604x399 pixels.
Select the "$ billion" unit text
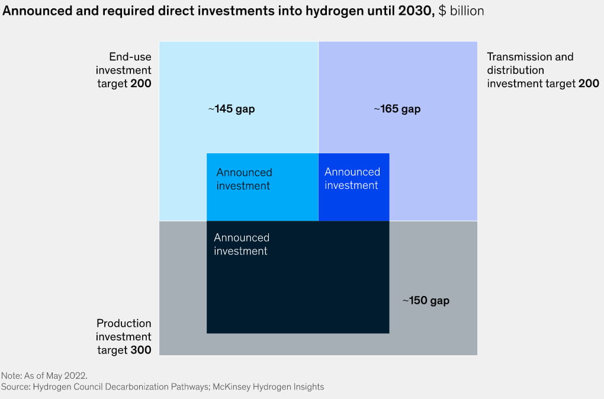pos(461,11)
